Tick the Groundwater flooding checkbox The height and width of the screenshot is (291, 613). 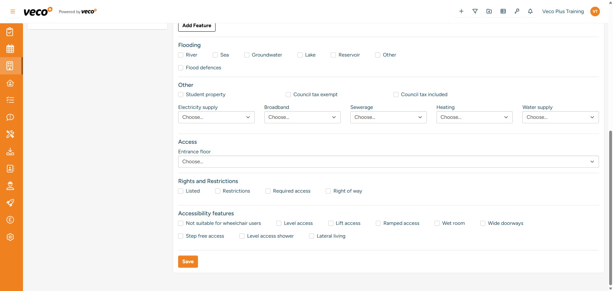point(247,55)
